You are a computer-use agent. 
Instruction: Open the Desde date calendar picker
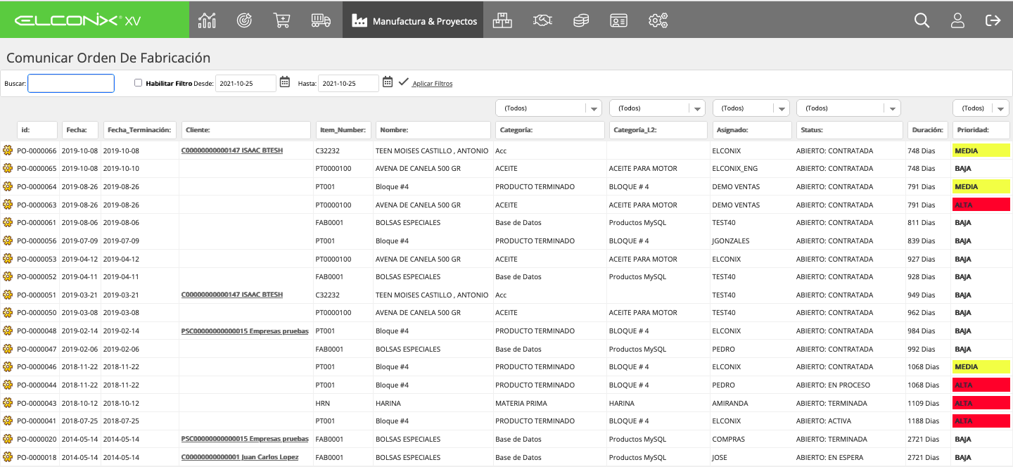[285, 82]
